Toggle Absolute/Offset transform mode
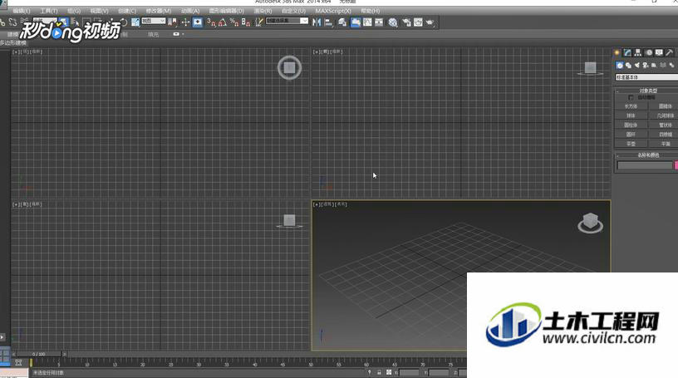Image resolution: width=678 pixels, height=378 pixels. 389,372
